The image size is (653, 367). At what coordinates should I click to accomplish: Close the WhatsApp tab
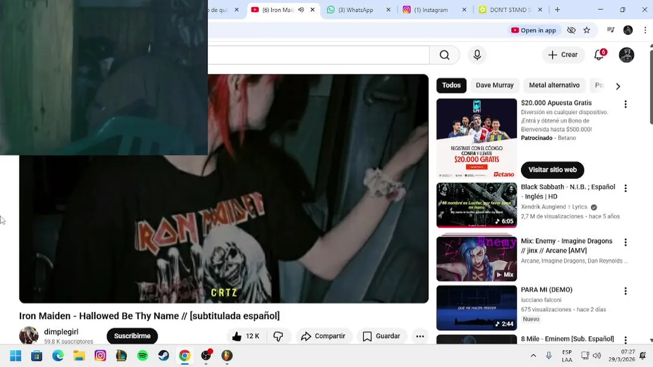click(388, 10)
